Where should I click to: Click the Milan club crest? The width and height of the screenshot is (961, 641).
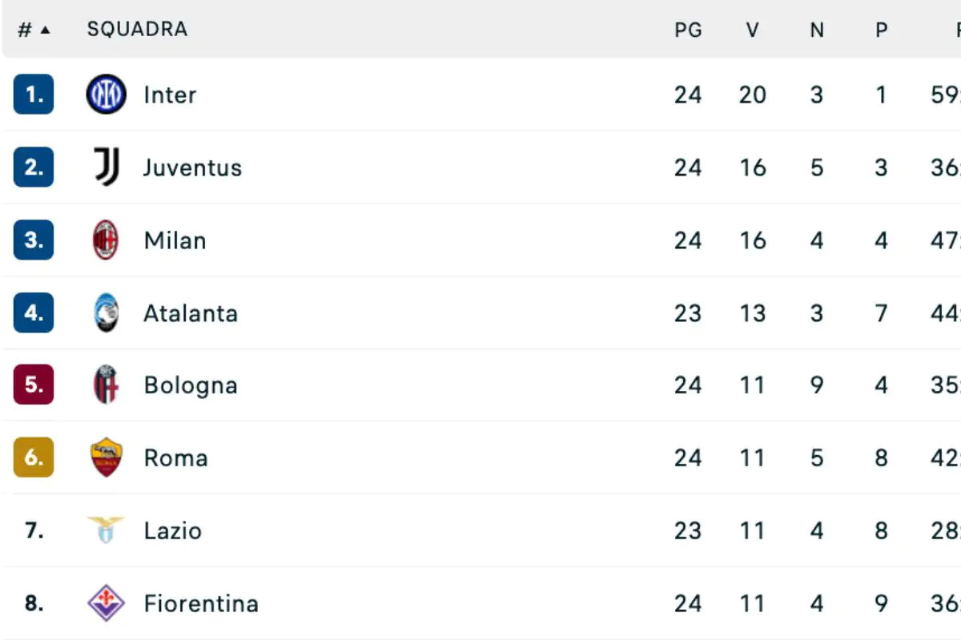tap(106, 240)
